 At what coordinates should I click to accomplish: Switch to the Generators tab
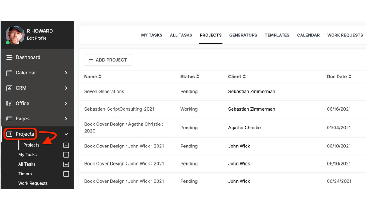click(243, 35)
